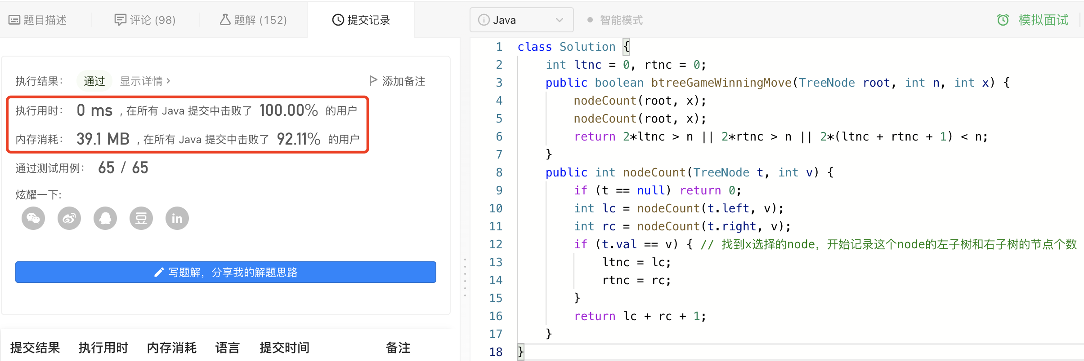Share result via WeChat icon
1084x361 pixels.
[33, 219]
